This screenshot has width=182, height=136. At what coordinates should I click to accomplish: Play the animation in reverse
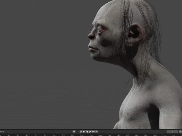click(87, 132)
